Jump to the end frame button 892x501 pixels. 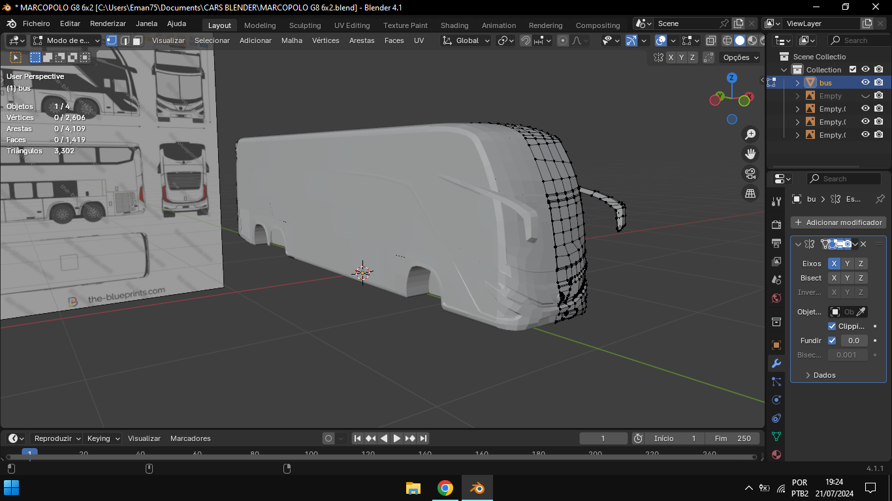click(x=423, y=438)
